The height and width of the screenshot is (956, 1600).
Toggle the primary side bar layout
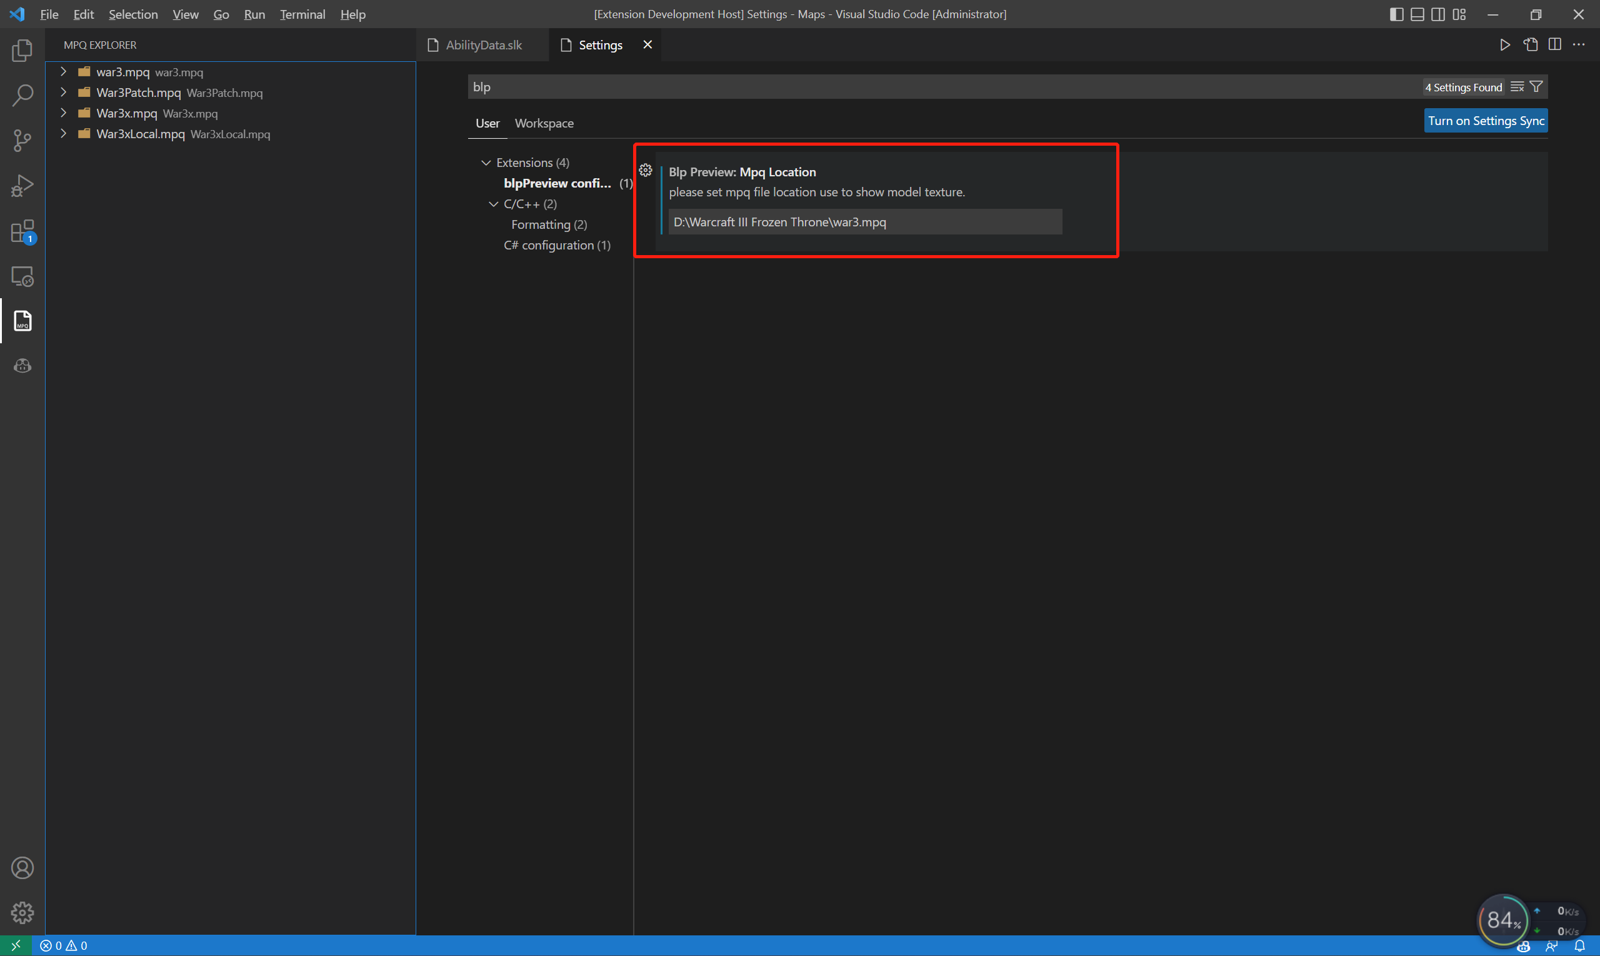tap(1396, 14)
